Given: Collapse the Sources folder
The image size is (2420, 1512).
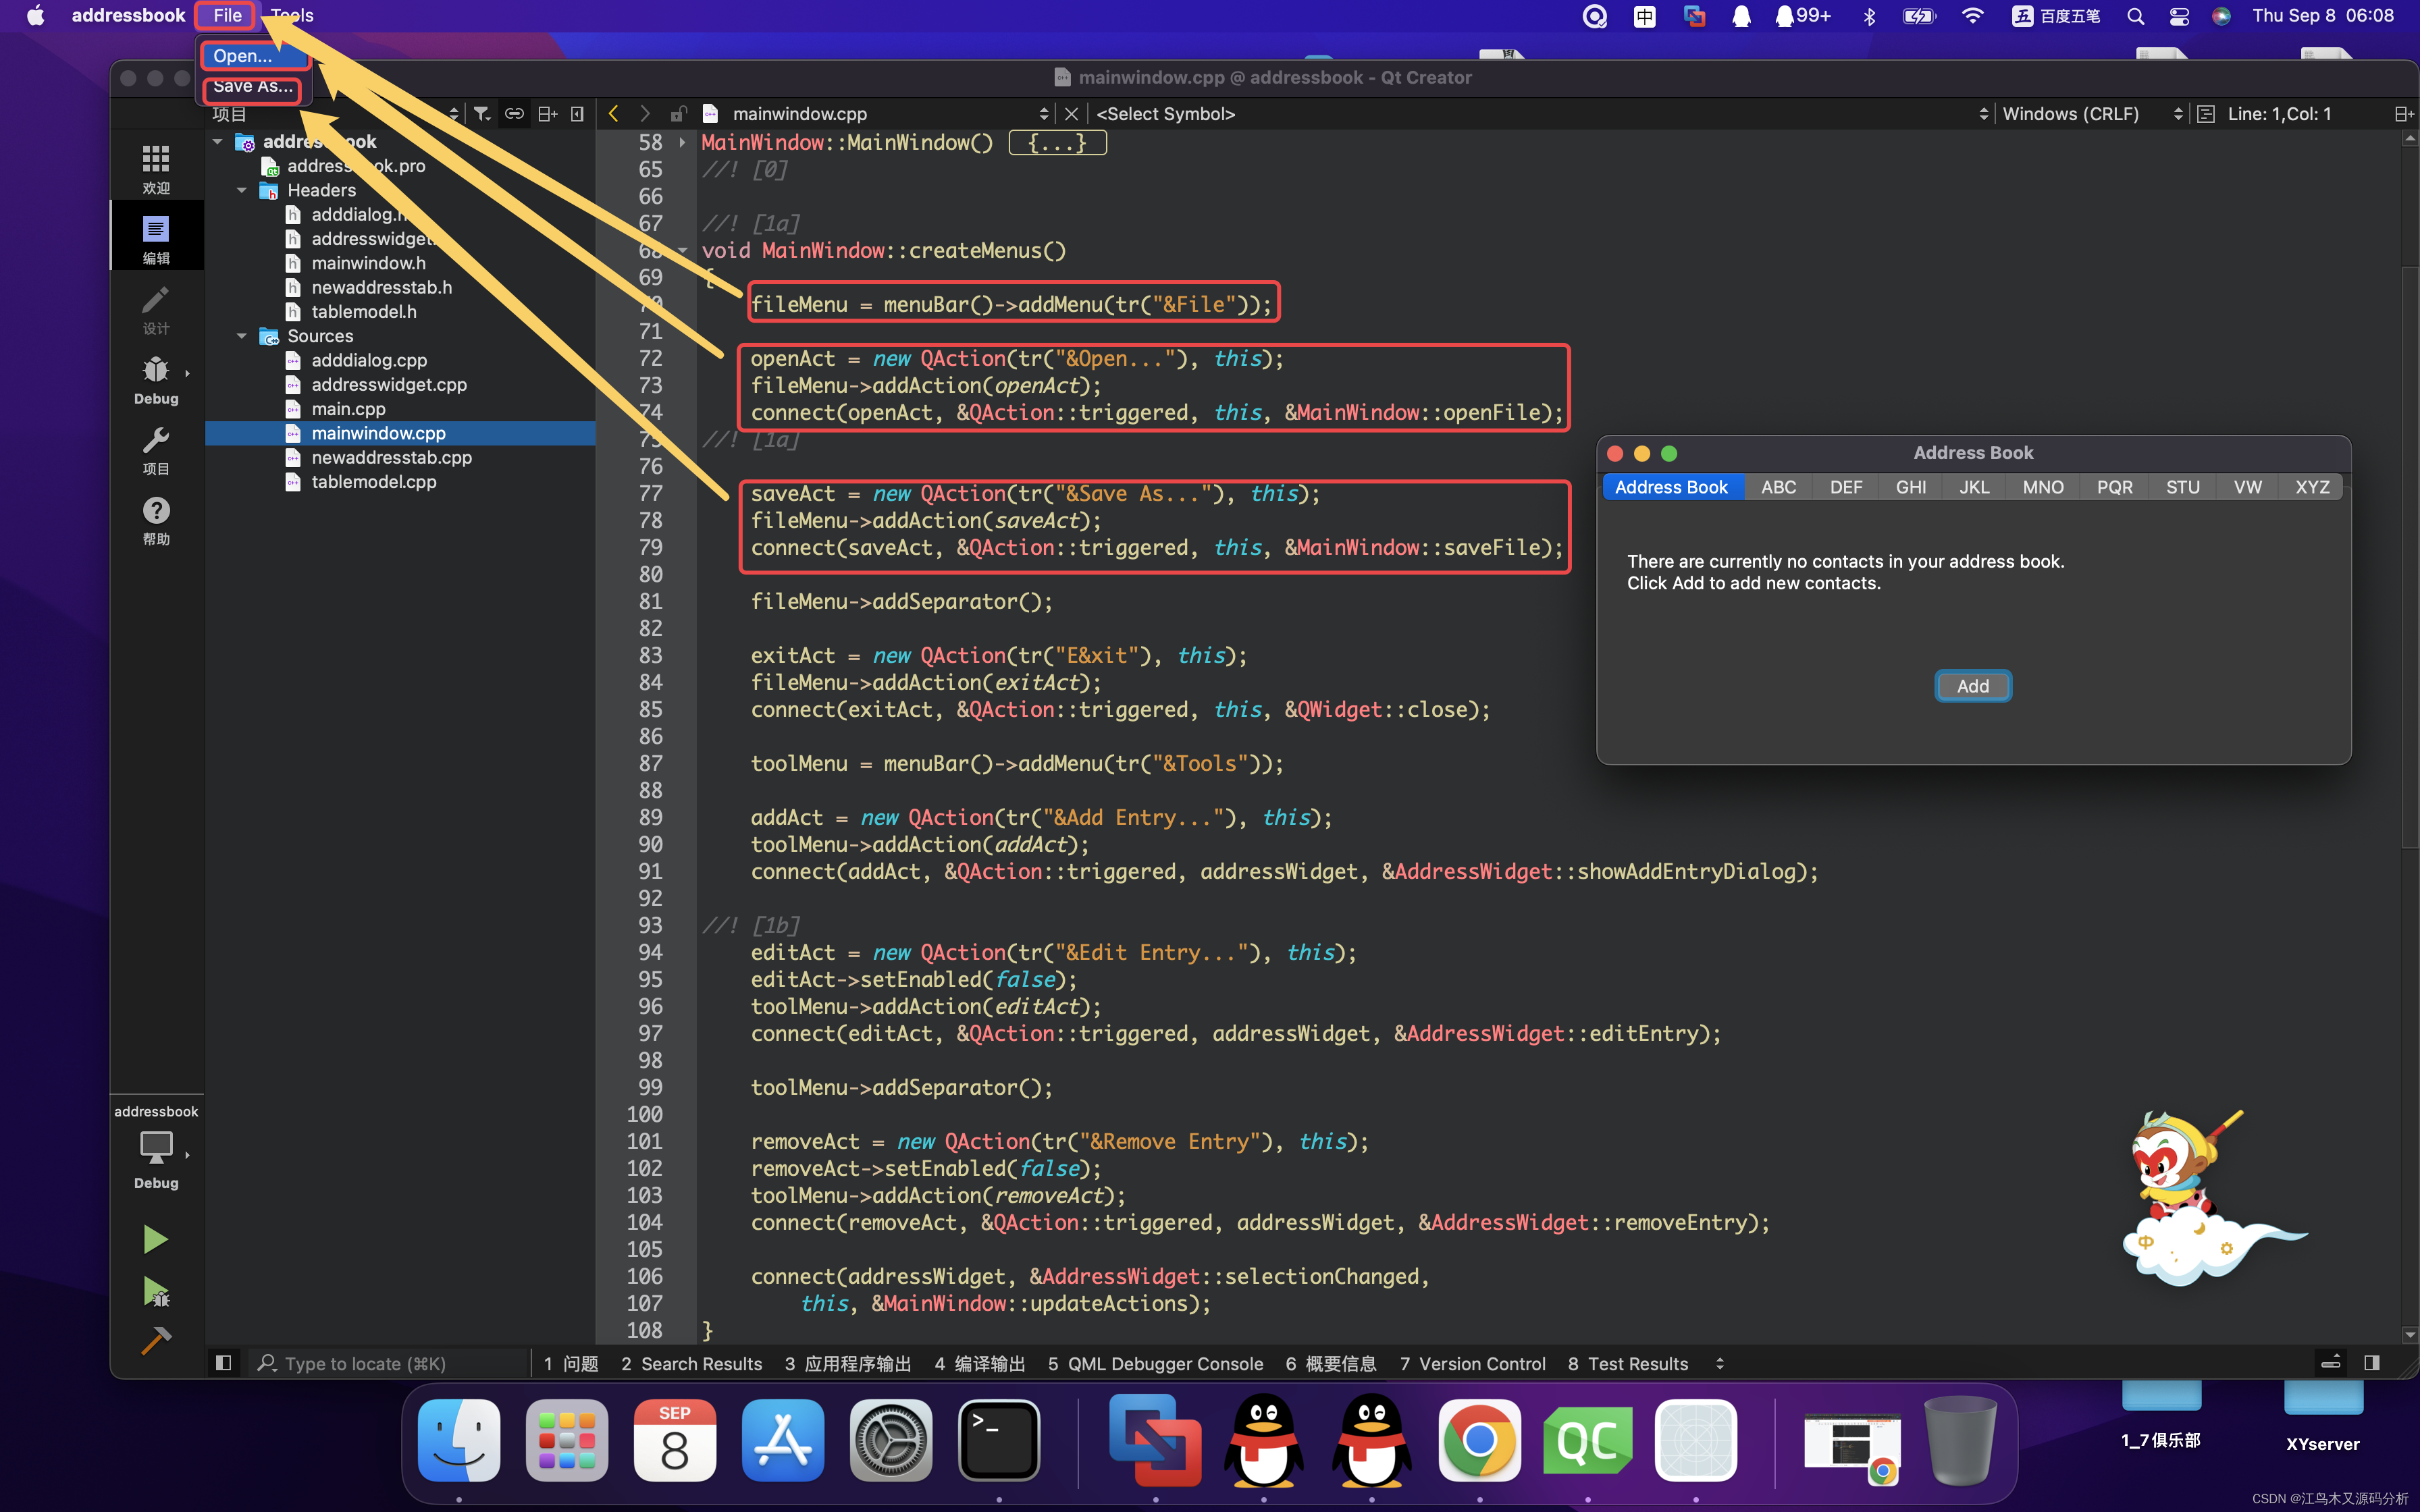Looking at the screenshot, I should tap(242, 336).
